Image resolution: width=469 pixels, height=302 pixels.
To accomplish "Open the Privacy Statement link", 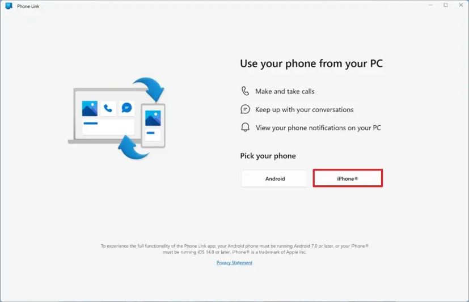I will click(x=235, y=262).
